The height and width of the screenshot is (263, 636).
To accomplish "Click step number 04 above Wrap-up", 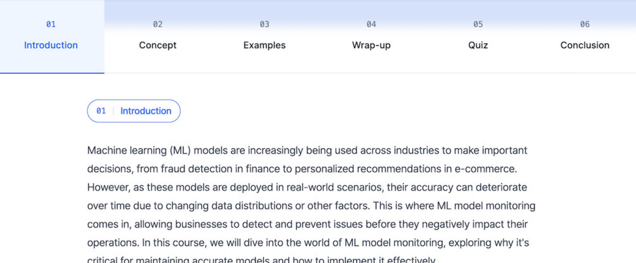I will 371,24.
